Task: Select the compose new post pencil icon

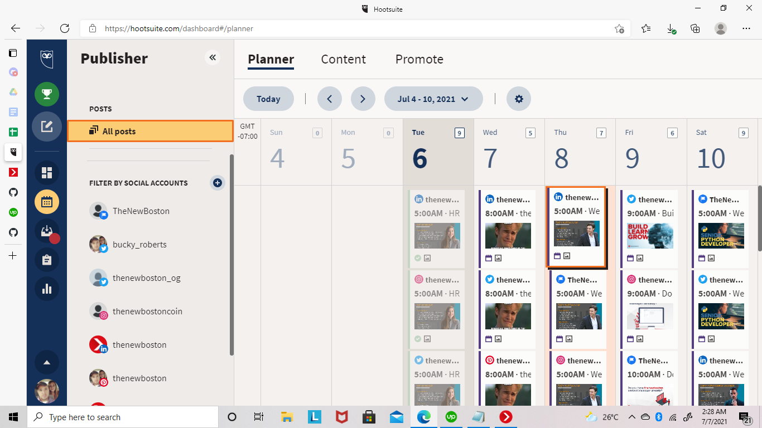Action: pos(47,127)
